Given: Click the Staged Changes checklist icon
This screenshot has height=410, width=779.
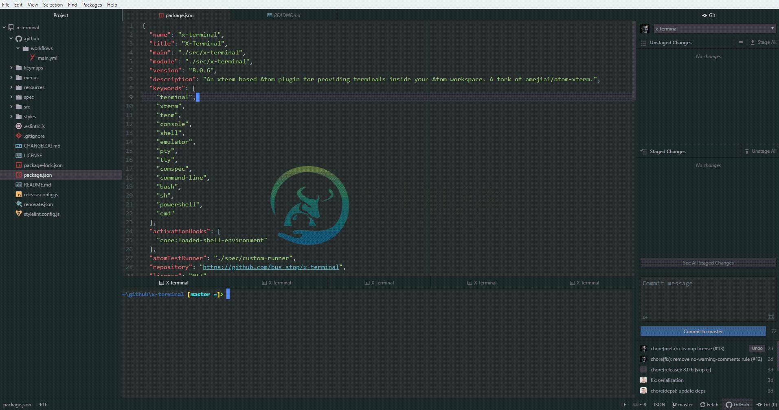Looking at the screenshot, I should pos(643,152).
